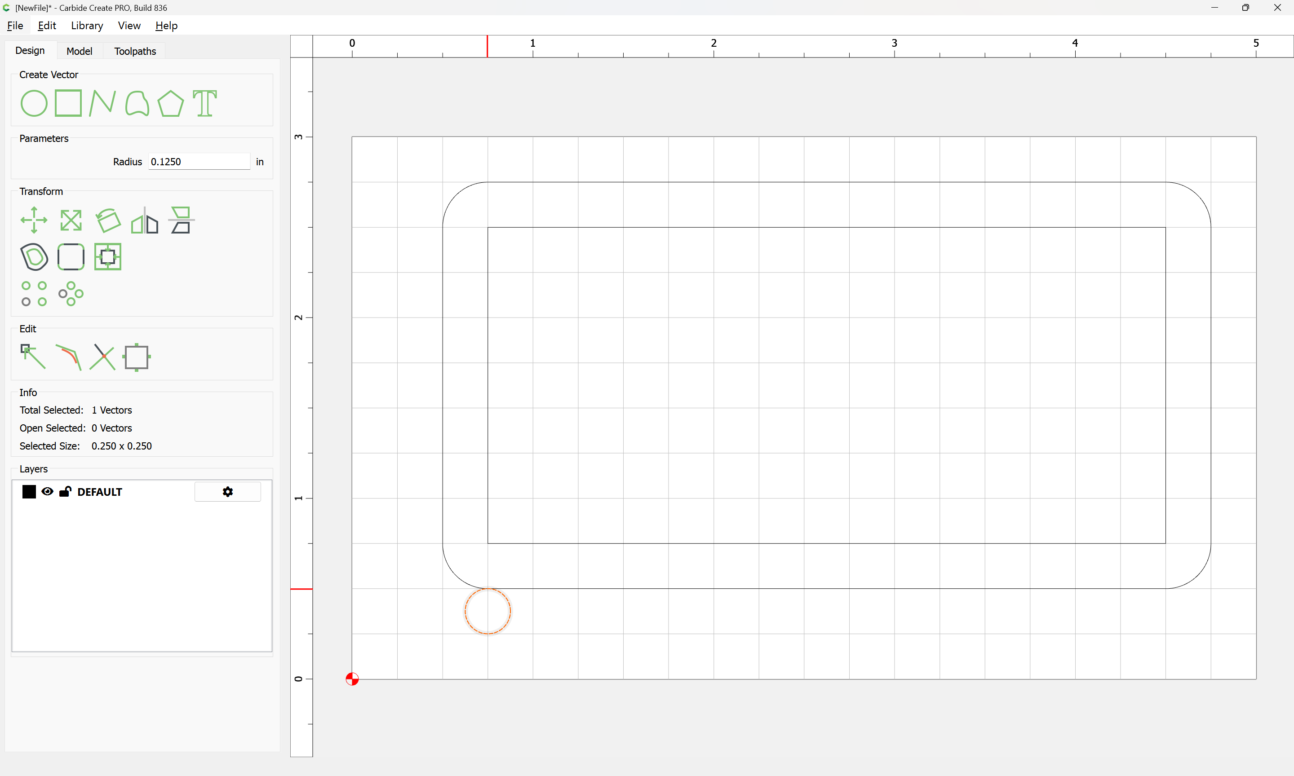Click the DEFAULT layer black color swatch
The width and height of the screenshot is (1294, 776).
click(29, 492)
